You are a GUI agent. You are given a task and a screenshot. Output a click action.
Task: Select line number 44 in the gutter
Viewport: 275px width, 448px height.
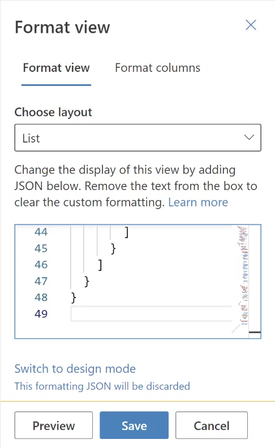click(x=41, y=232)
